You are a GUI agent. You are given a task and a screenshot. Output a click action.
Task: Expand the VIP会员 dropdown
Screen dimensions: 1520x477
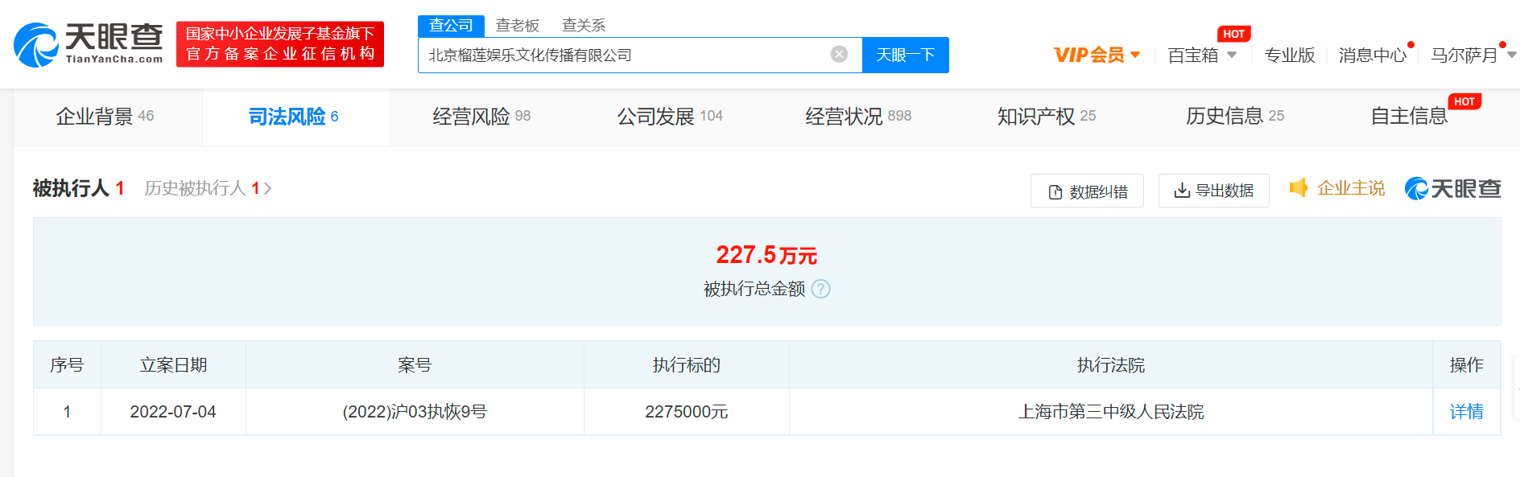point(1135,55)
